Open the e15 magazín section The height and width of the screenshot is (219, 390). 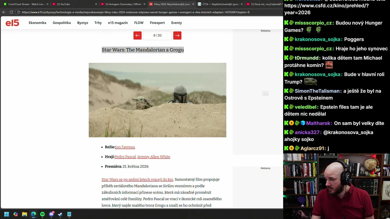click(x=118, y=23)
